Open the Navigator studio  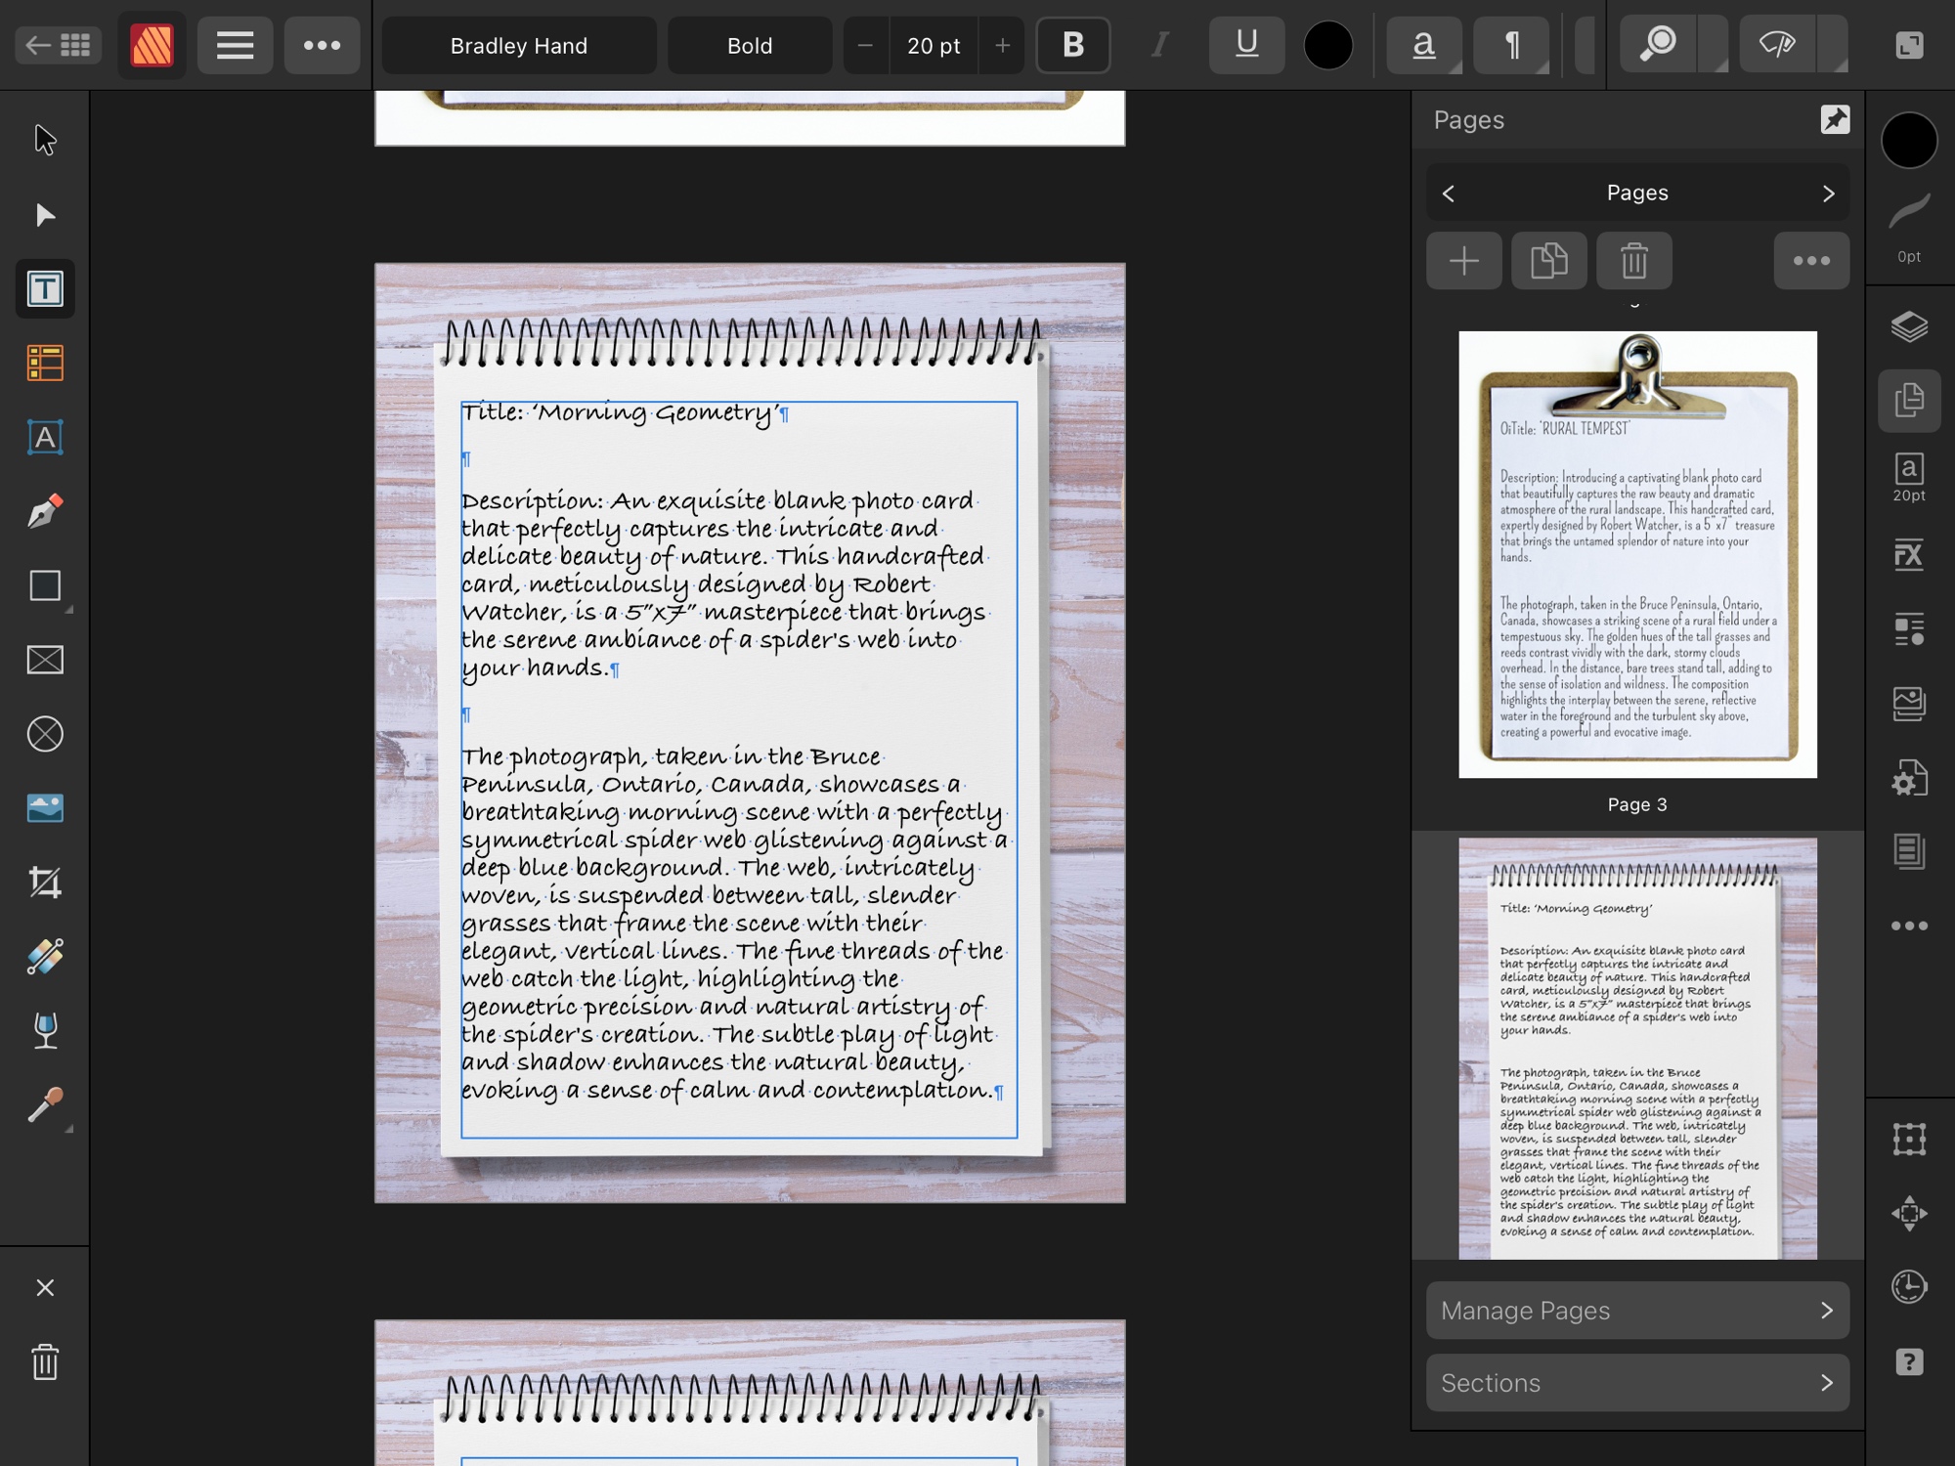coord(1909,1213)
